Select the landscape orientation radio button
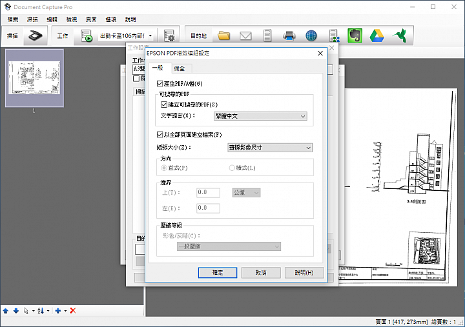465x327 pixels. pyautogui.click(x=232, y=168)
